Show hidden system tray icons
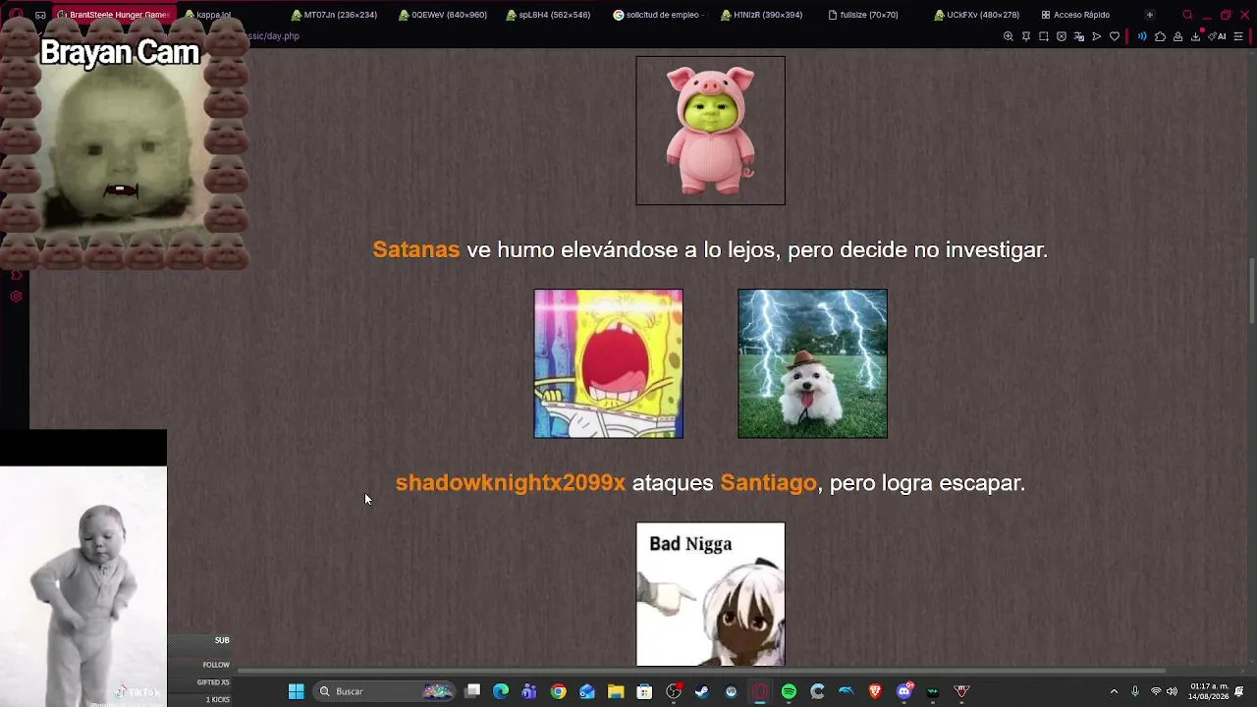 (1114, 691)
